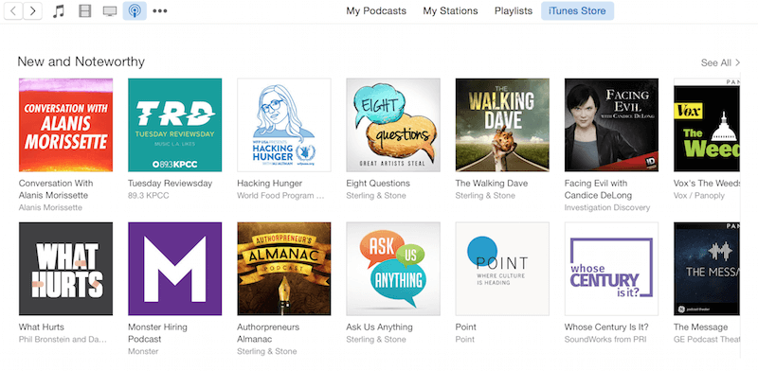
Task: Switch to Playlists tab
Action: click(514, 10)
